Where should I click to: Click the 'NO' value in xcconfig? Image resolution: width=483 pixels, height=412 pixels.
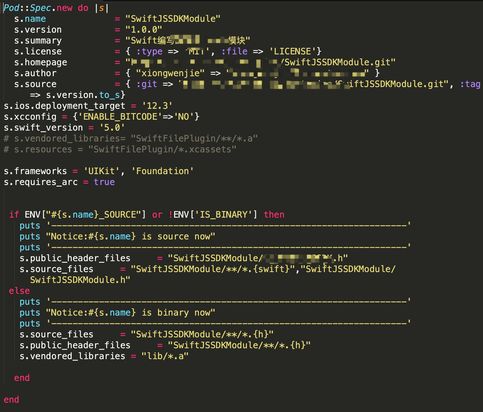183,117
